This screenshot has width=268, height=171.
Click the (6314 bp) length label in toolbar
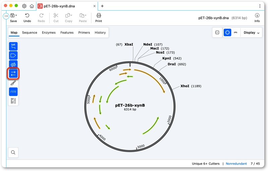[x=239, y=18]
